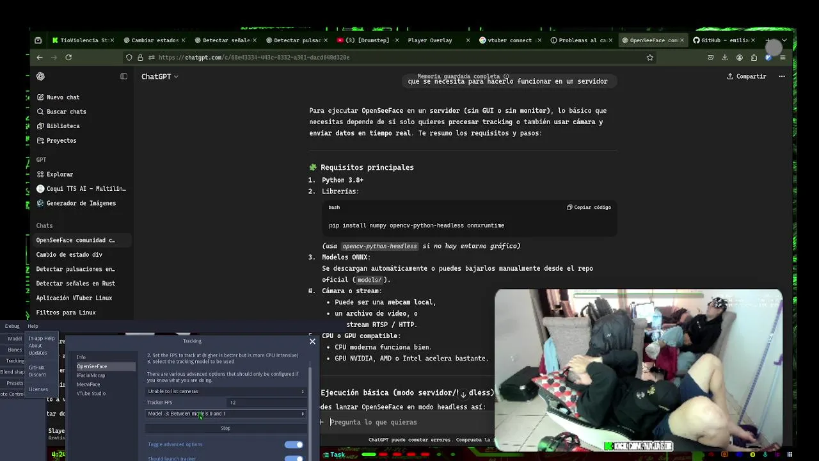
Task: Open the Debug menu in VTuber app
Action: point(12,327)
